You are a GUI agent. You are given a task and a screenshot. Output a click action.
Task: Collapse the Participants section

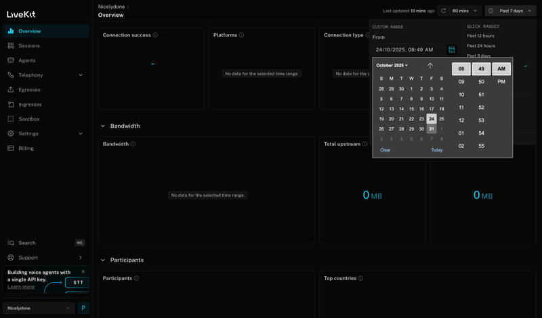[103, 260]
